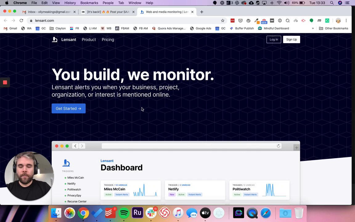
Task: Open the Buffer Publish bookmark
Action: coord(242,28)
